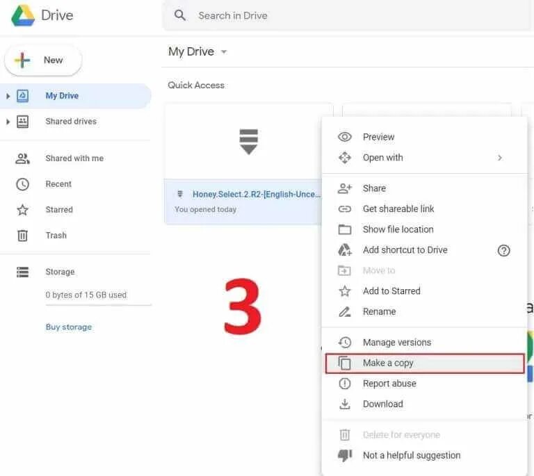Click the folder icon for Show file location

345,229
